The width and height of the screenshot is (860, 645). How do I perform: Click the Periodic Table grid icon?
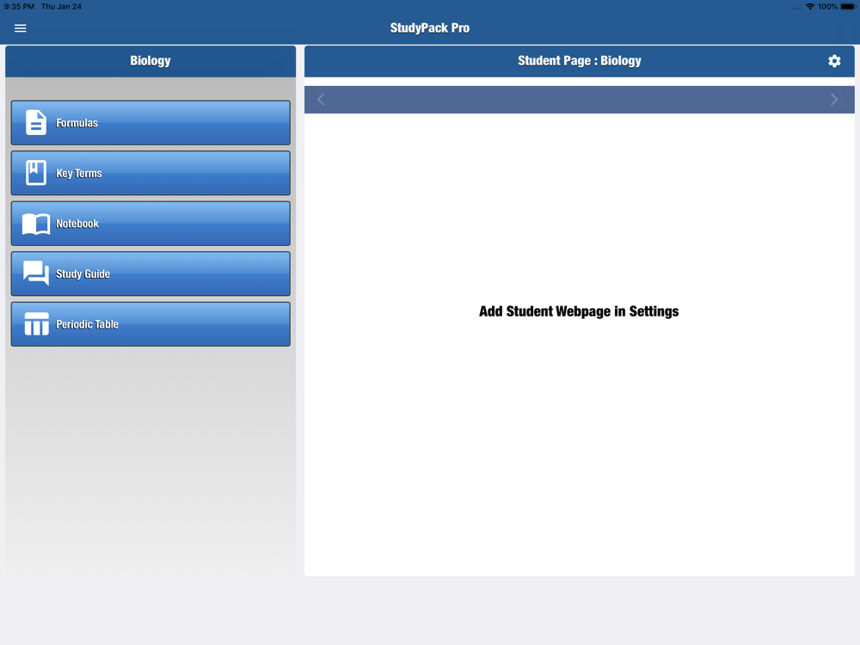36,323
